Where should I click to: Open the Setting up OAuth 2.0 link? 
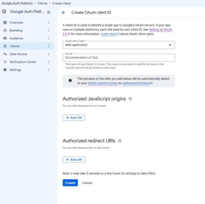click(161, 30)
